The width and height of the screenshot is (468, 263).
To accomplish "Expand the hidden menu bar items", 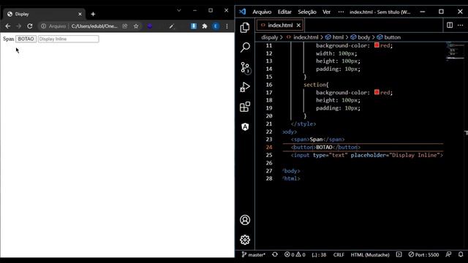I will point(341,12).
